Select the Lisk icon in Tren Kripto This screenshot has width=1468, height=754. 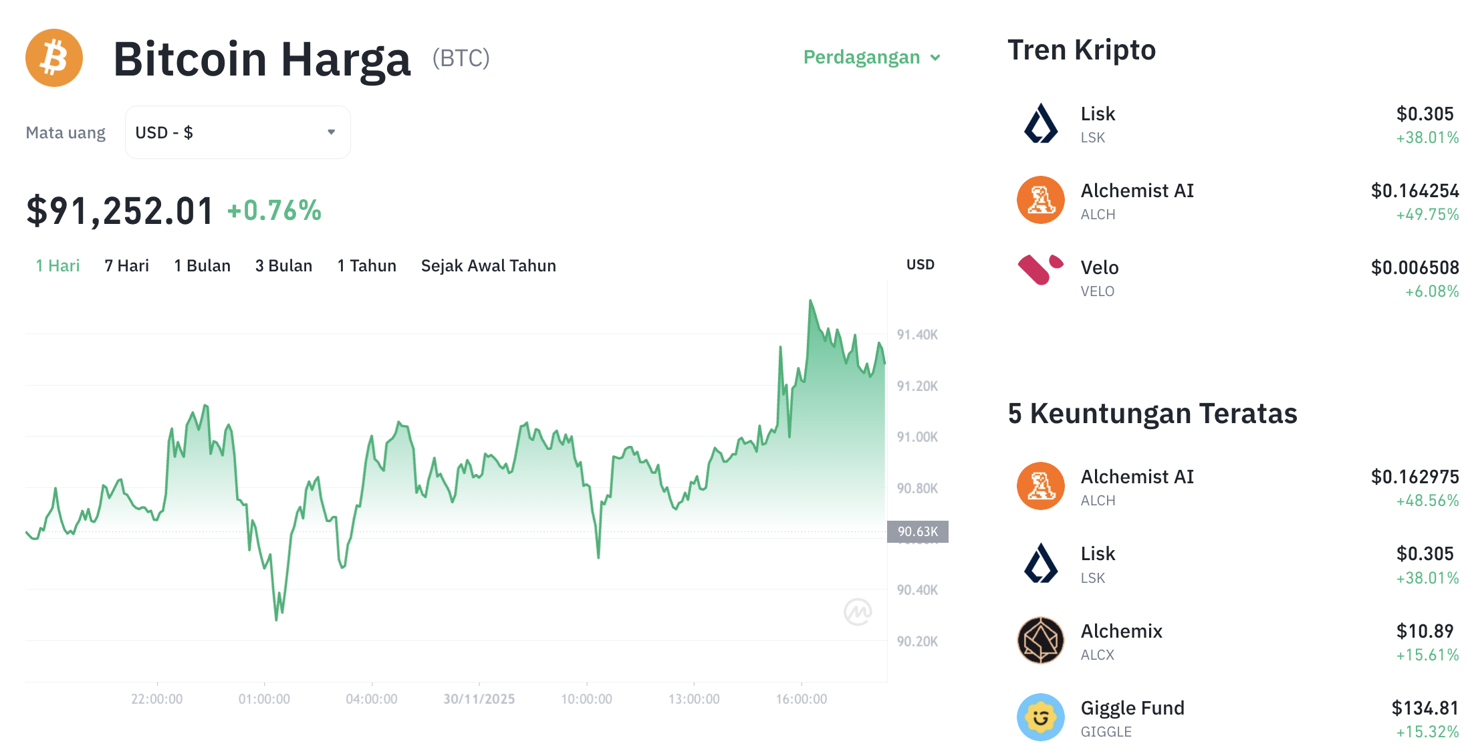[1040, 123]
